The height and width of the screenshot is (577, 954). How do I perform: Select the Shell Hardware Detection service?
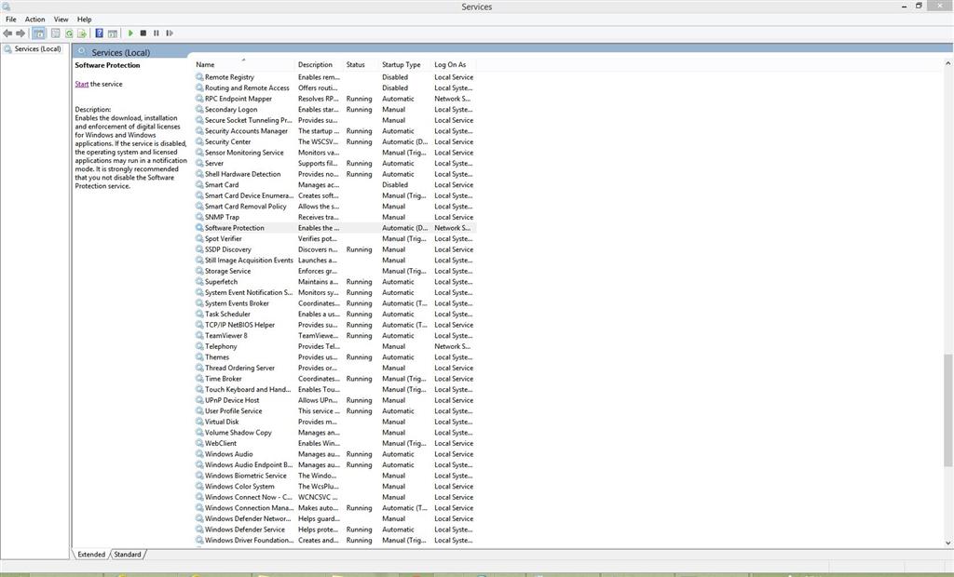pos(334,174)
